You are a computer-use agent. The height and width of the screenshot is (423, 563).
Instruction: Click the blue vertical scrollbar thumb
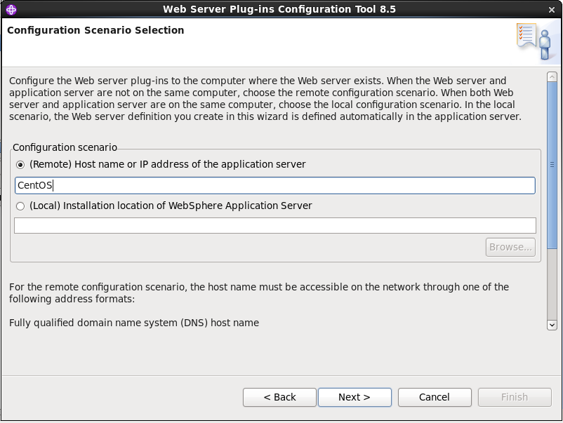pos(552,165)
